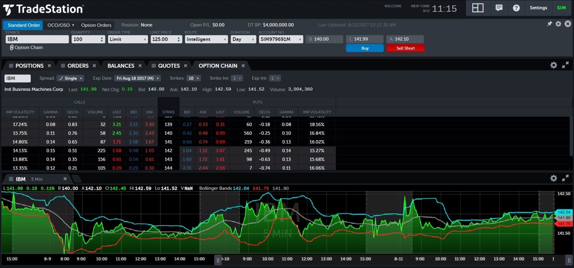The image size is (574, 268).
Task: Select the Option Orders tab
Action: tap(96, 25)
